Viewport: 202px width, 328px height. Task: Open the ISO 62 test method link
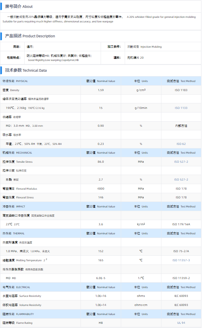coord(181,144)
